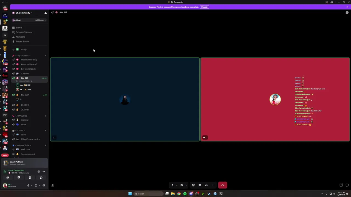
Task: Open the Community-staff channel
Action: point(29,64)
